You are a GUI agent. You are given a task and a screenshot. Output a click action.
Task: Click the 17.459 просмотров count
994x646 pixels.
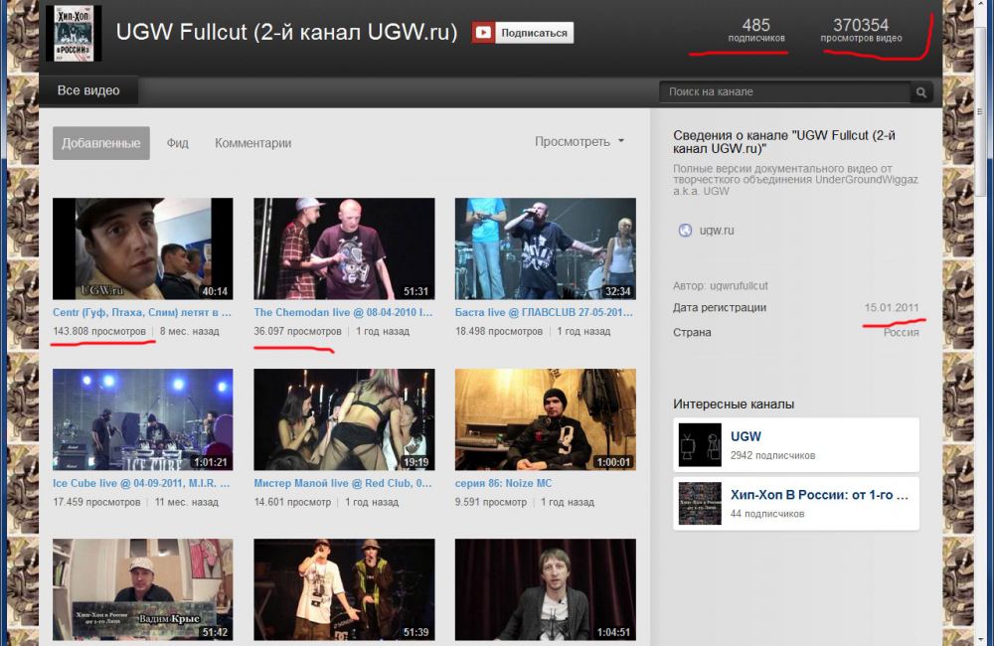tap(96, 502)
